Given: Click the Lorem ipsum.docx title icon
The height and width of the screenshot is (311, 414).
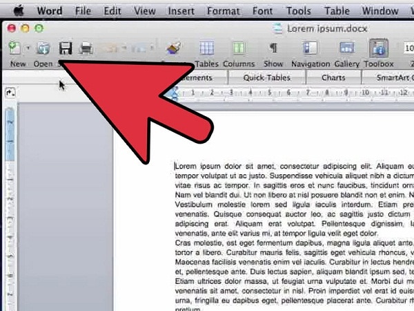Looking at the screenshot, I should 278,28.
